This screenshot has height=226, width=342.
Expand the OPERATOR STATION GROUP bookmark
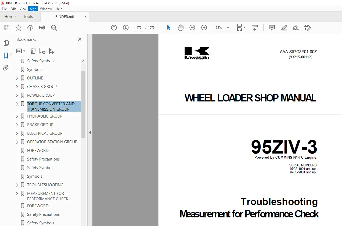(x=17, y=142)
